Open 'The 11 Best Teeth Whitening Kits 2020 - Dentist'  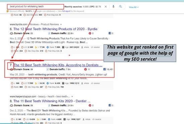[52, 101]
